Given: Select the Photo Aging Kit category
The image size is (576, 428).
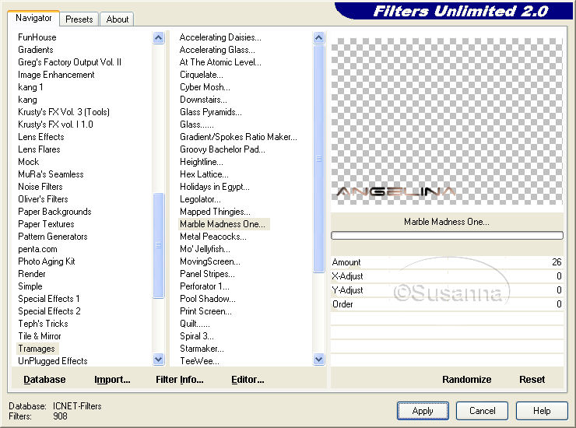Looking at the screenshot, I should point(46,261).
